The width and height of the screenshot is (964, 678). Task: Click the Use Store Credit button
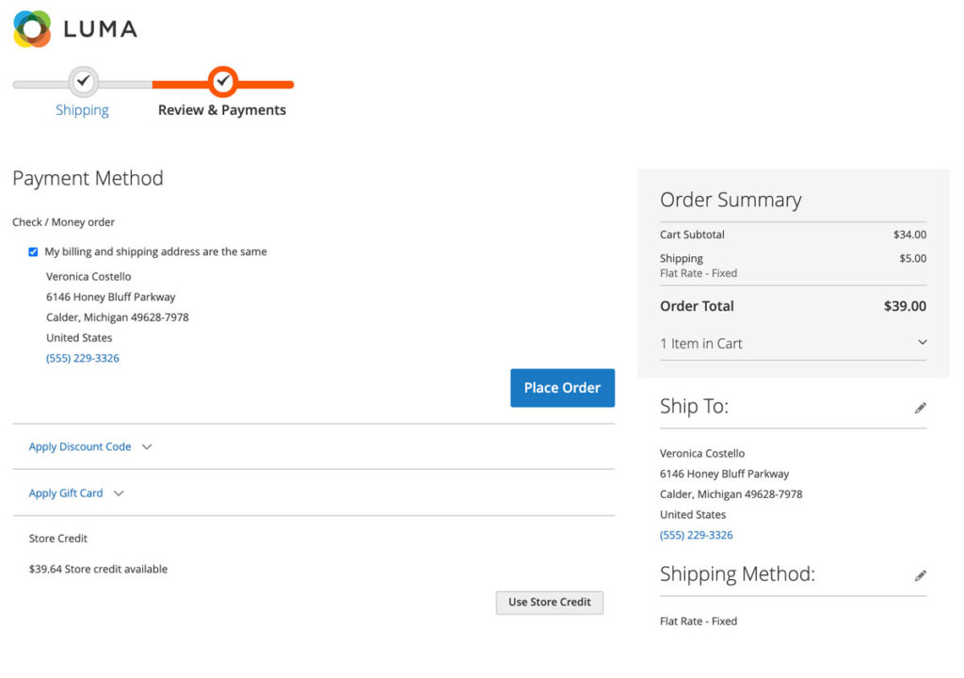point(549,603)
